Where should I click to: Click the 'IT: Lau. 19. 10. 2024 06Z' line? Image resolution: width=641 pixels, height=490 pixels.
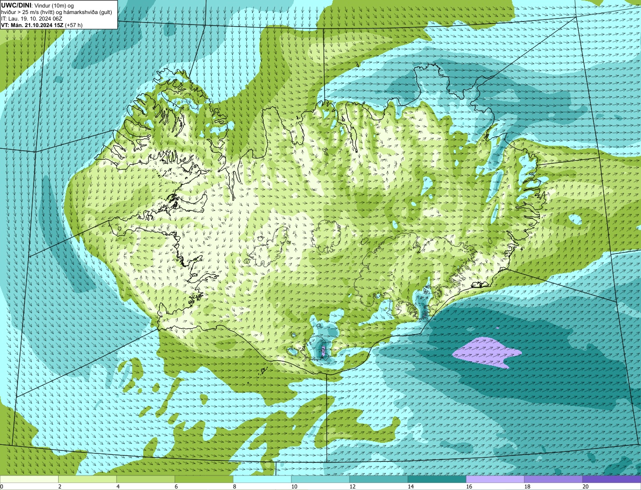point(32,18)
